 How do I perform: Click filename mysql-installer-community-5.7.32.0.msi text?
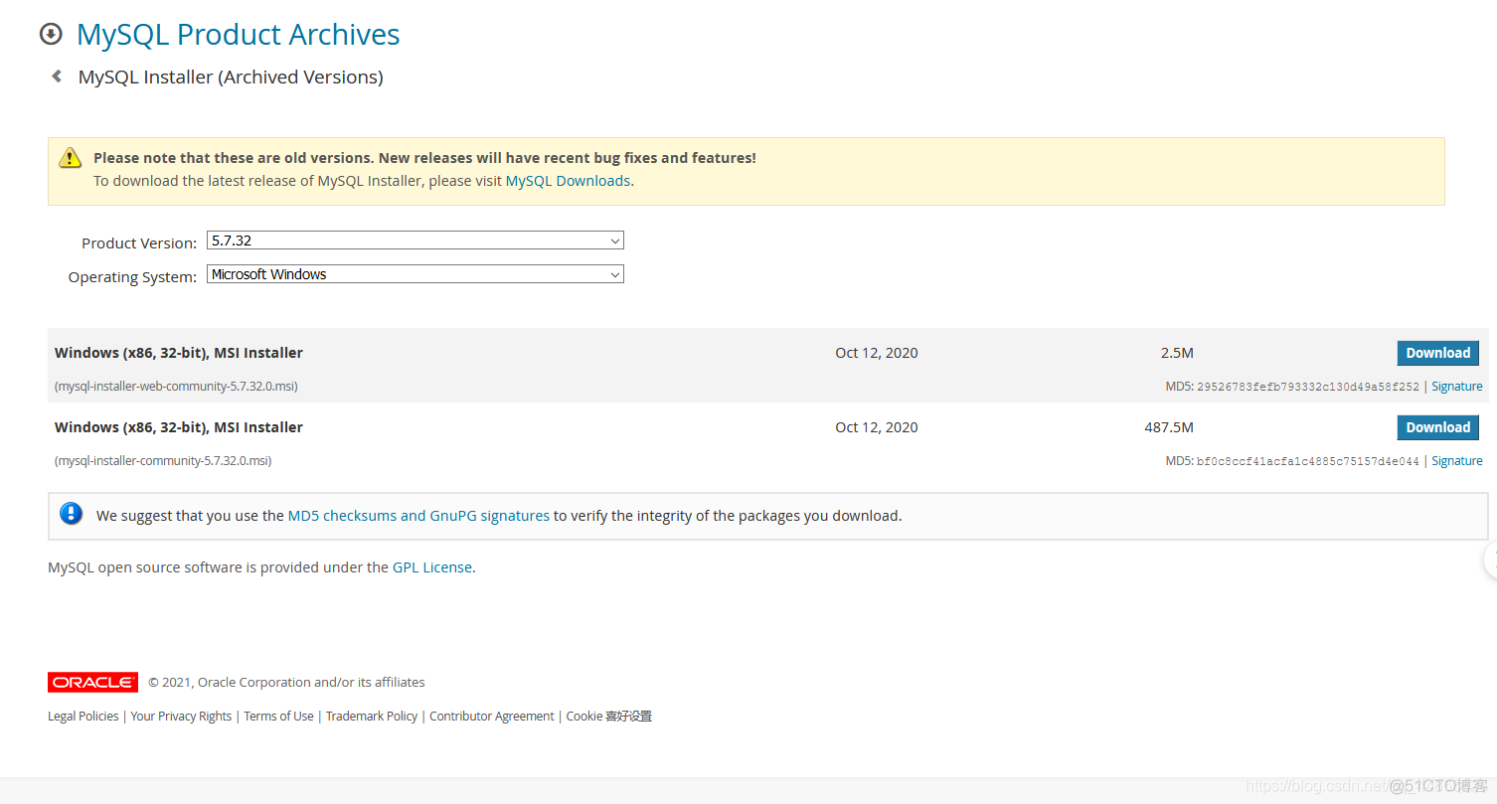pos(163,461)
